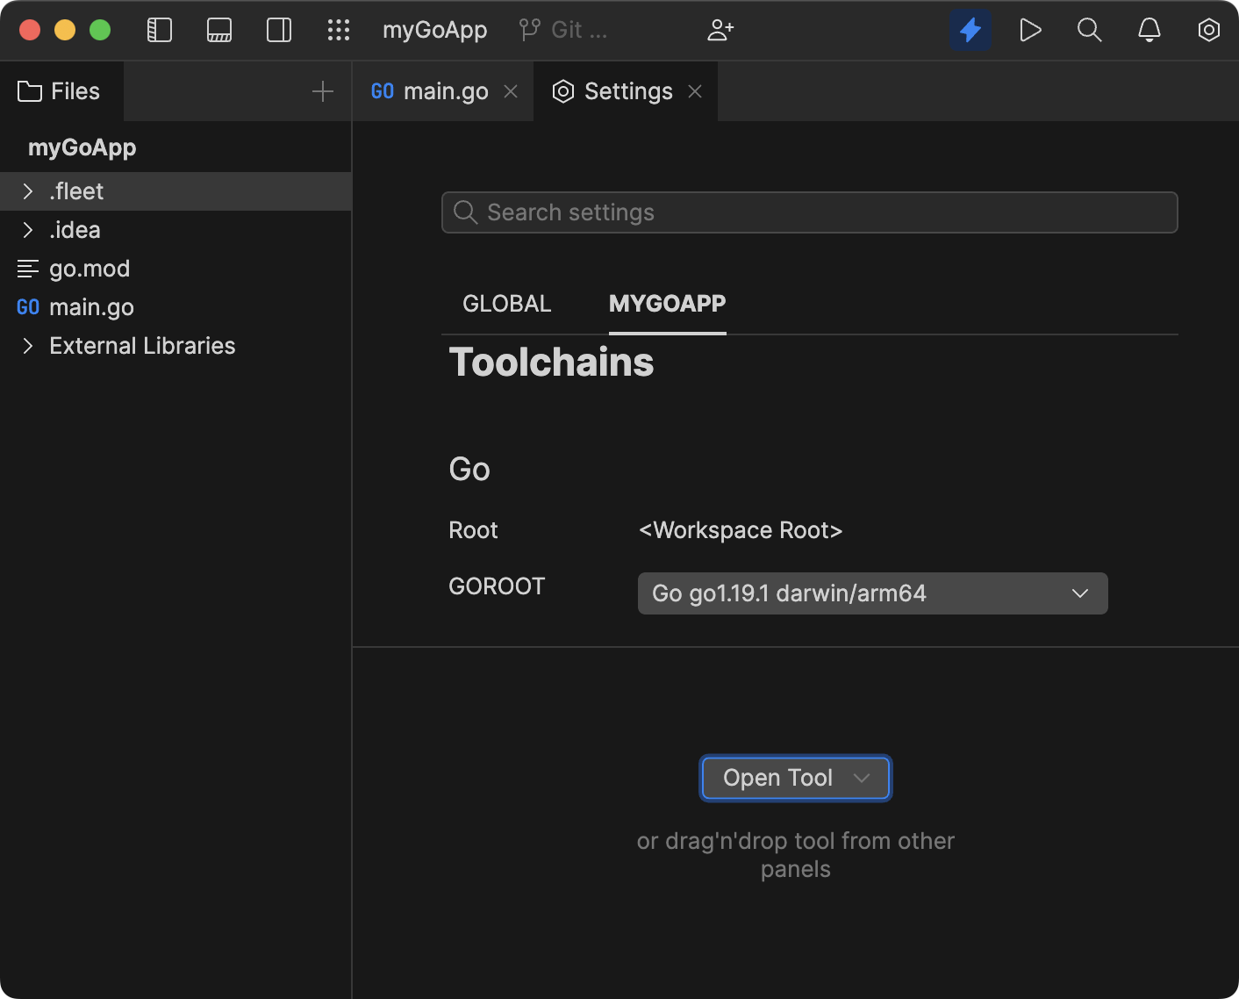
Task: Open search with the magnifier icon
Action: (1089, 29)
